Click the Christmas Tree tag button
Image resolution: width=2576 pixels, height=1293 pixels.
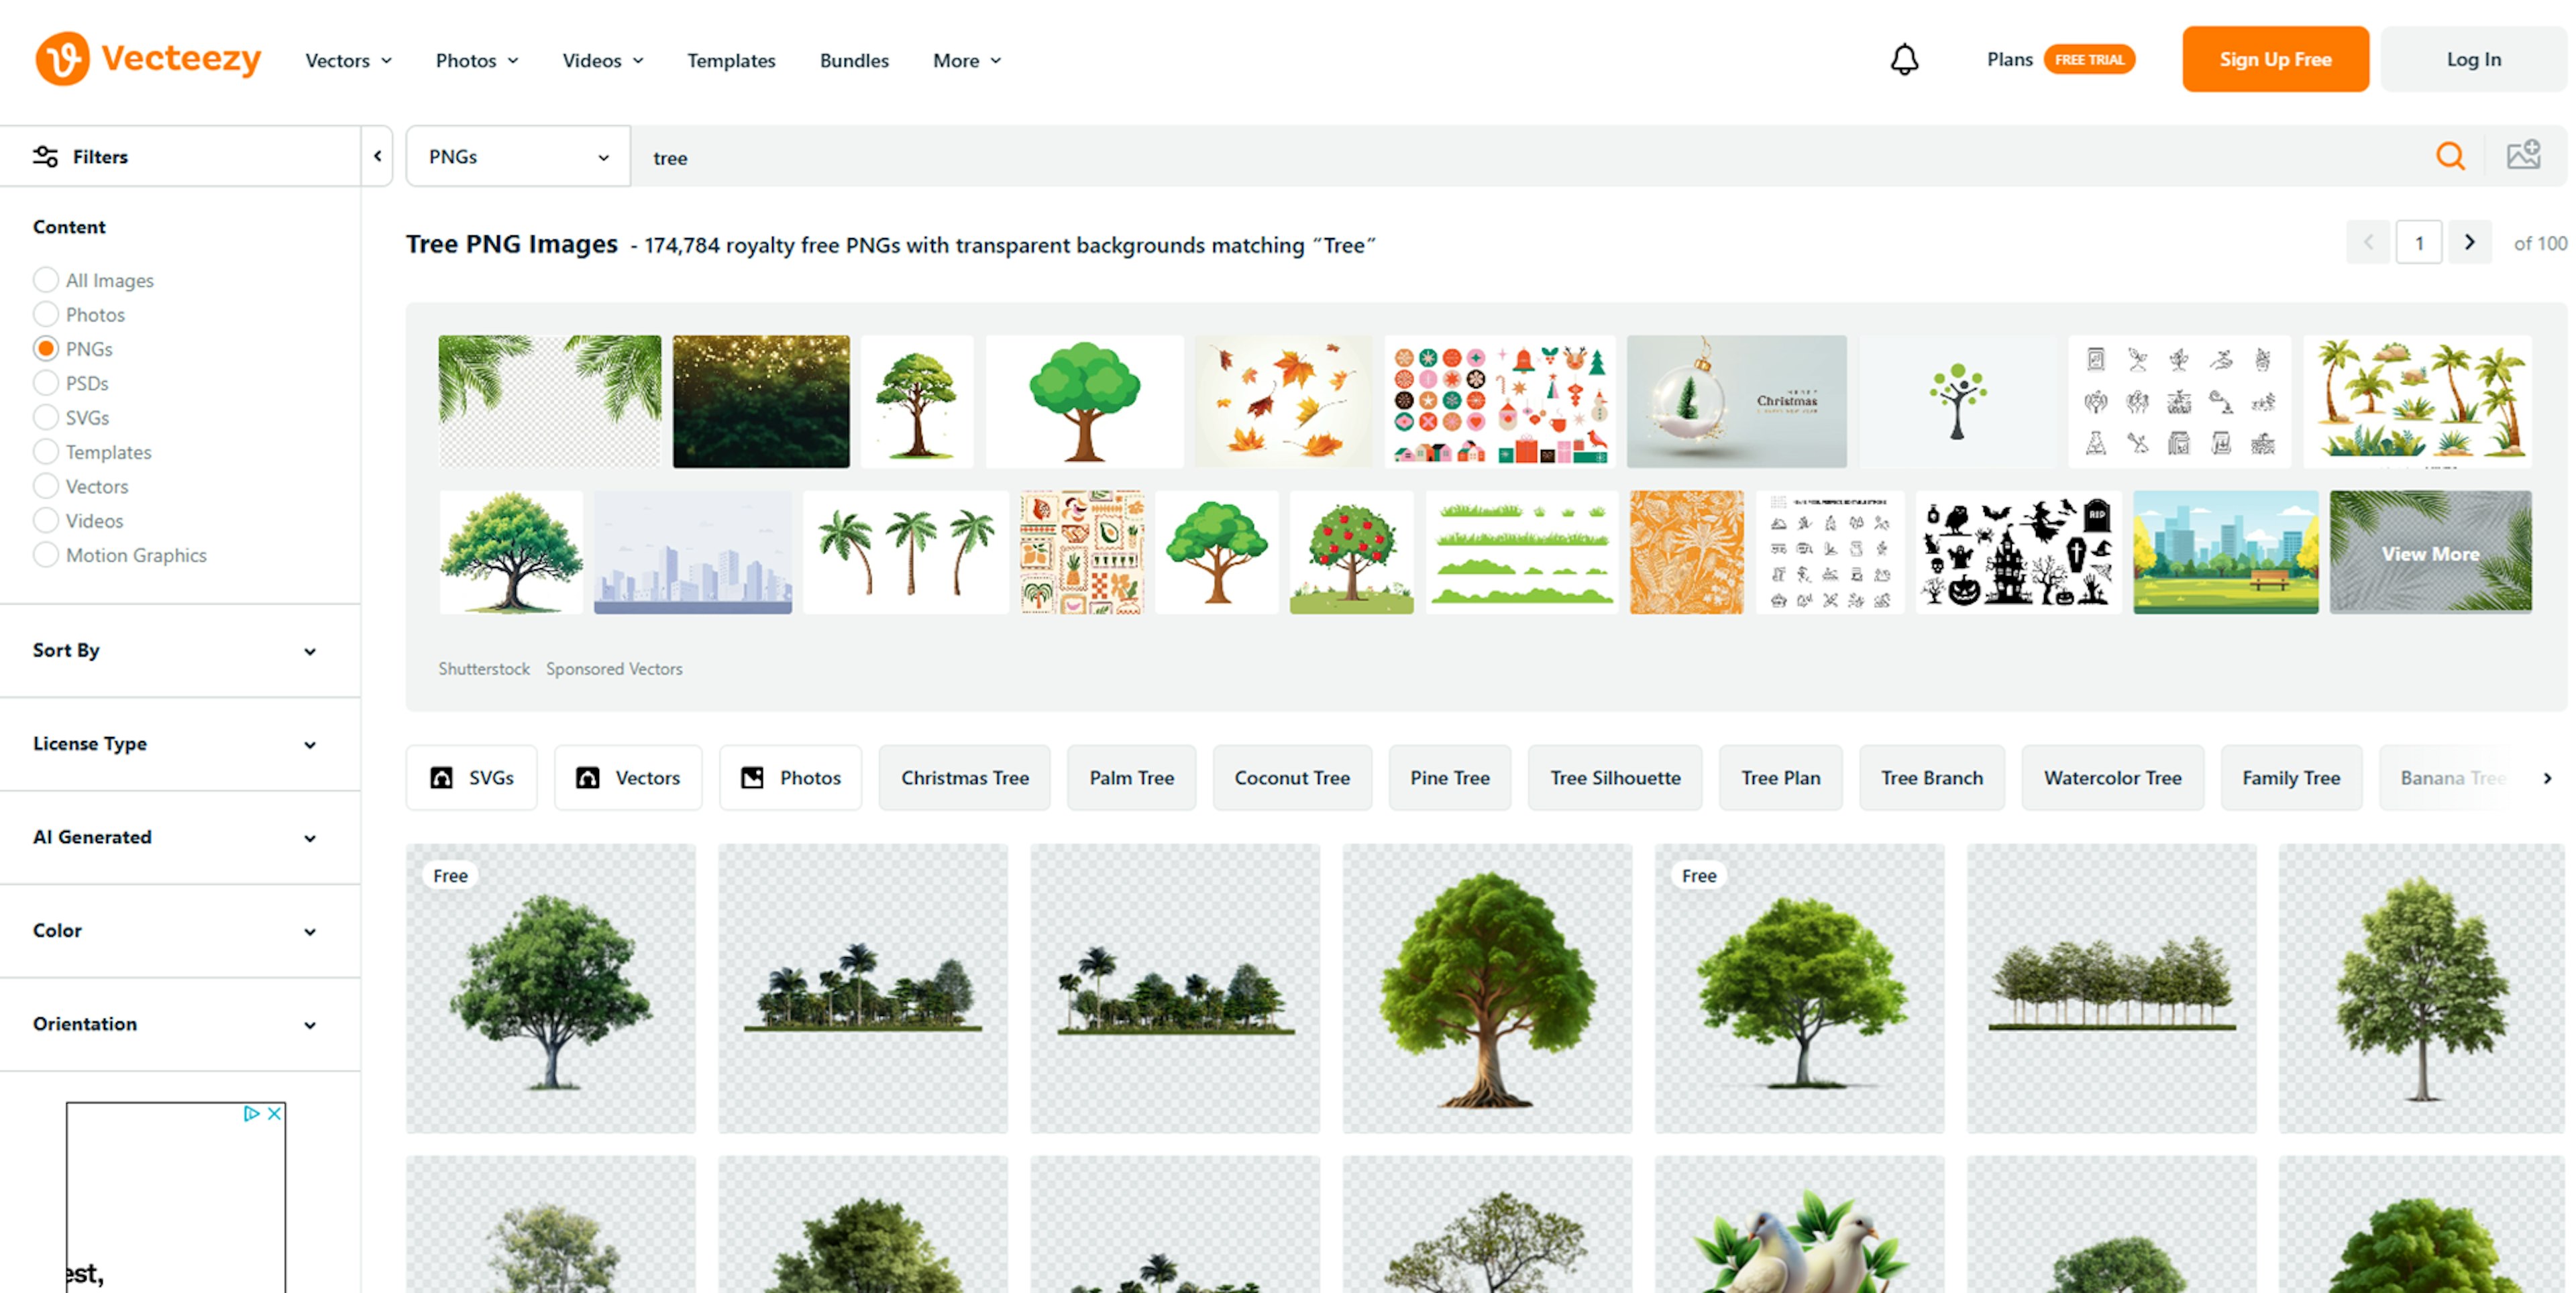pos(964,777)
